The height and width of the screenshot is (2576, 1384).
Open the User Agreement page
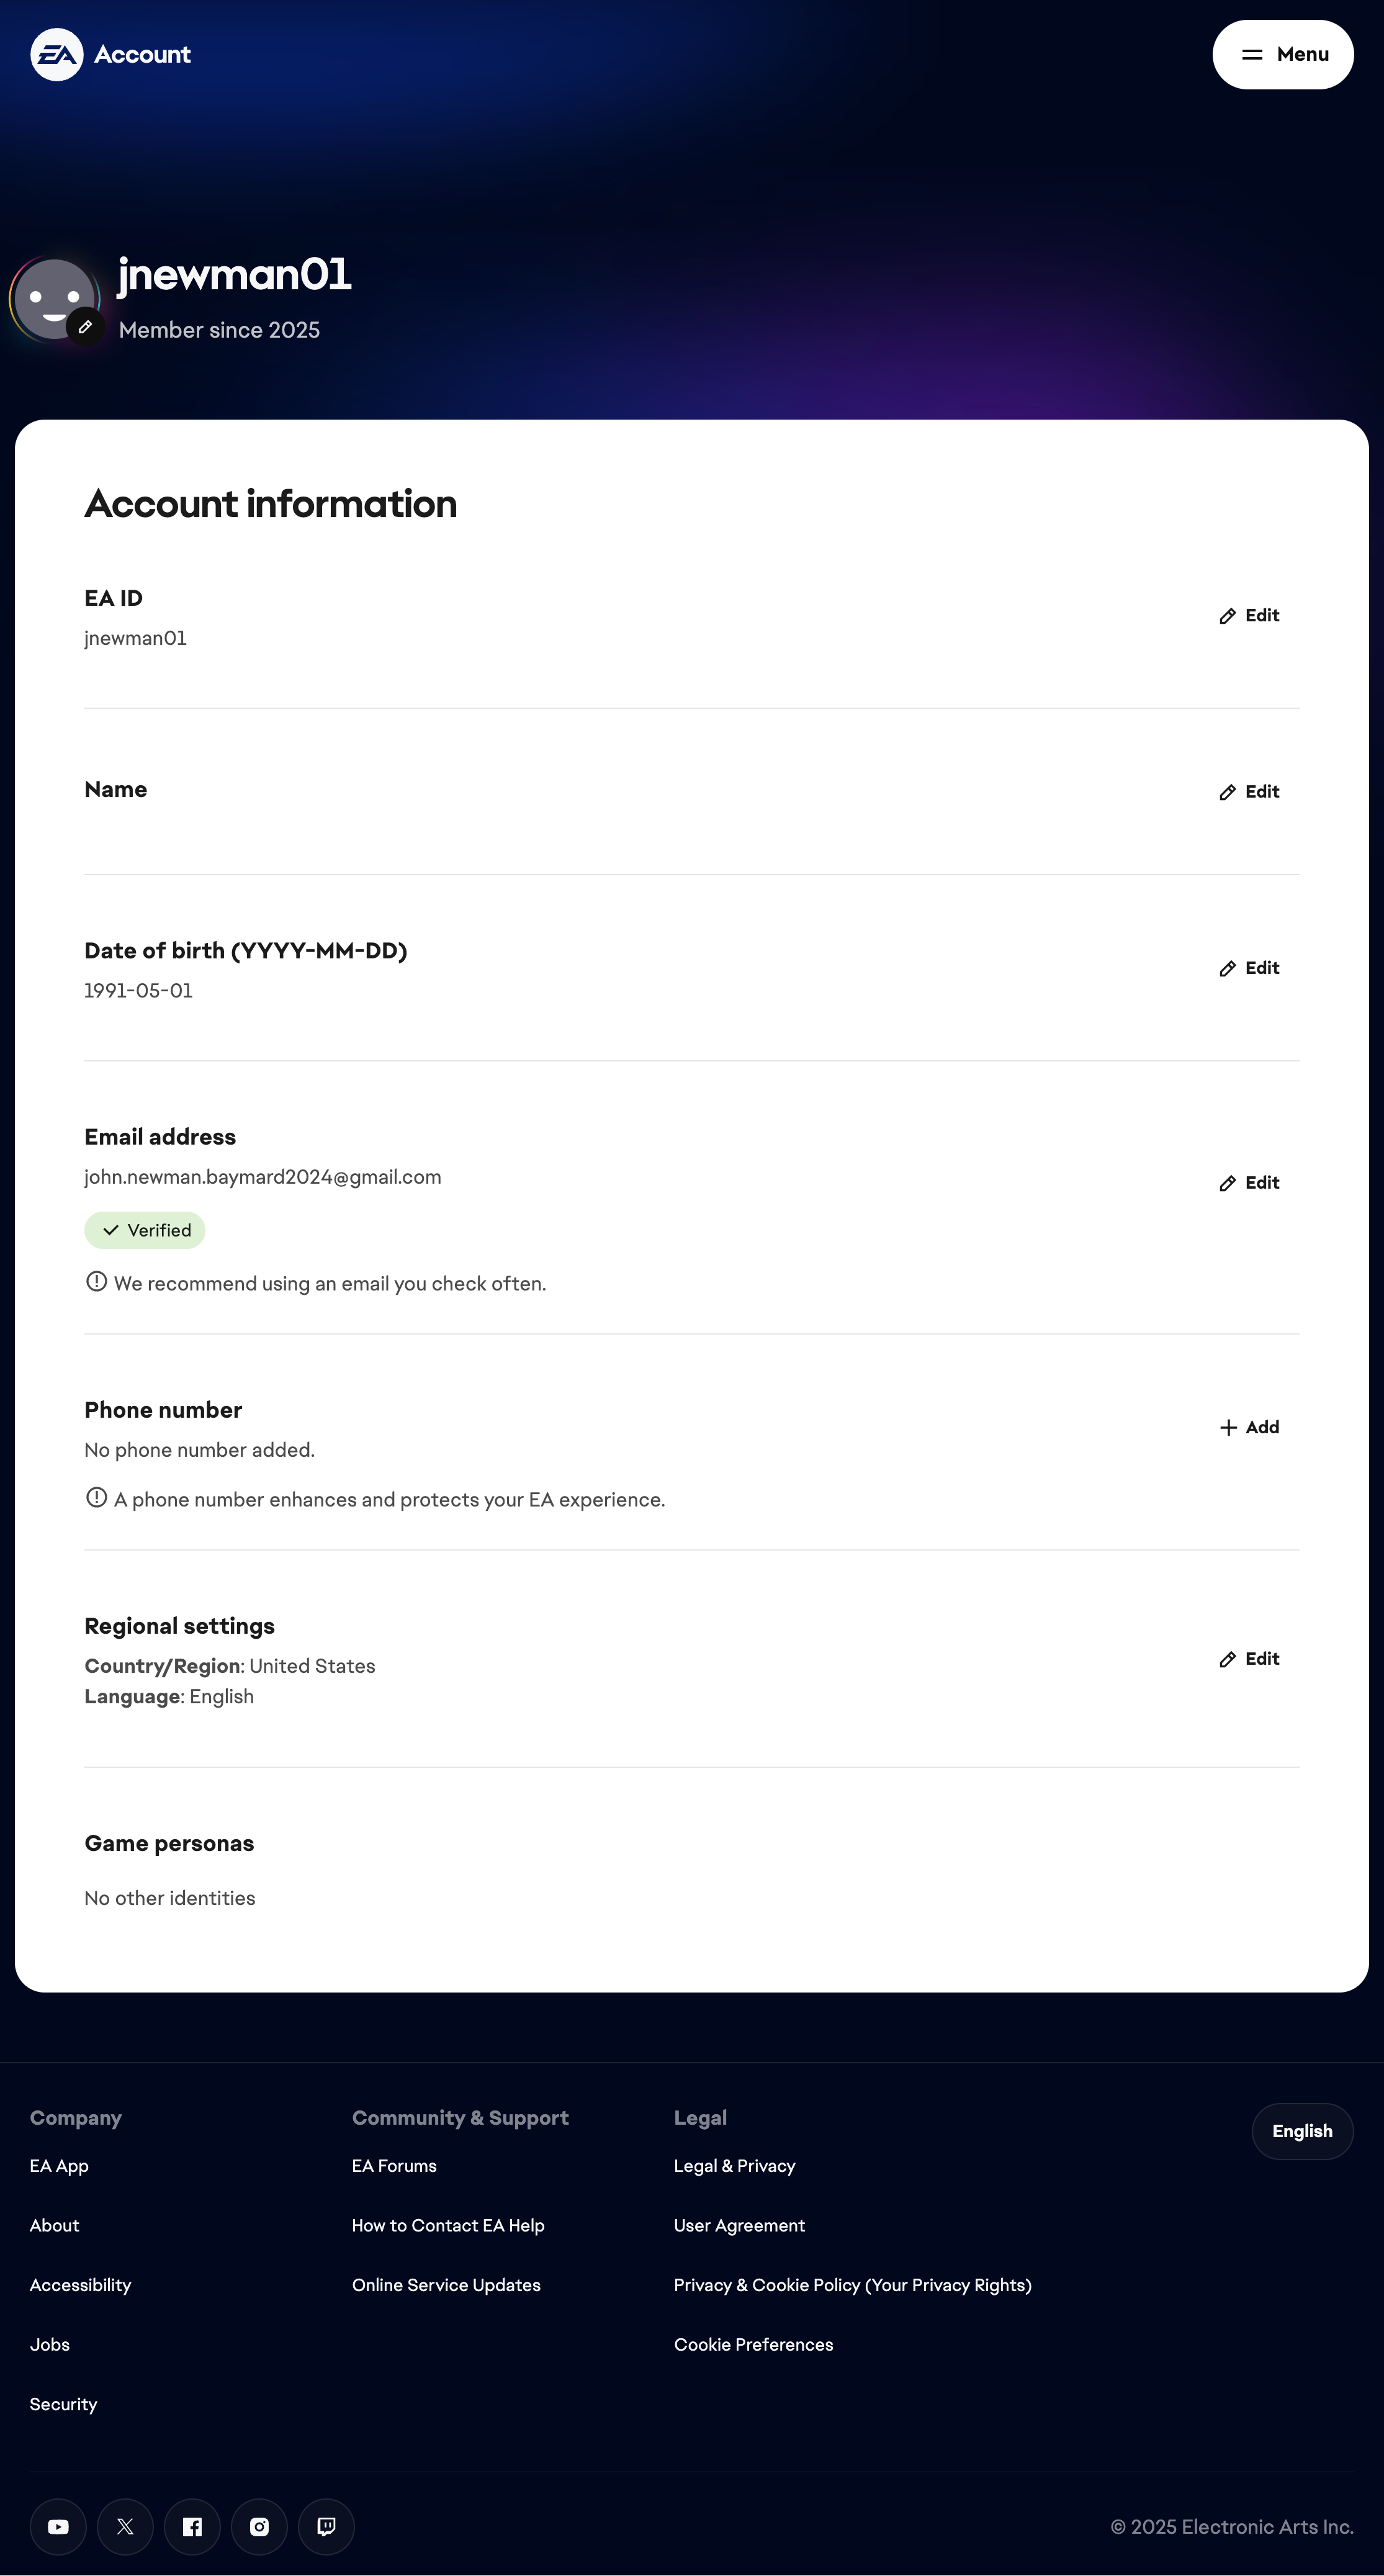739,2225
